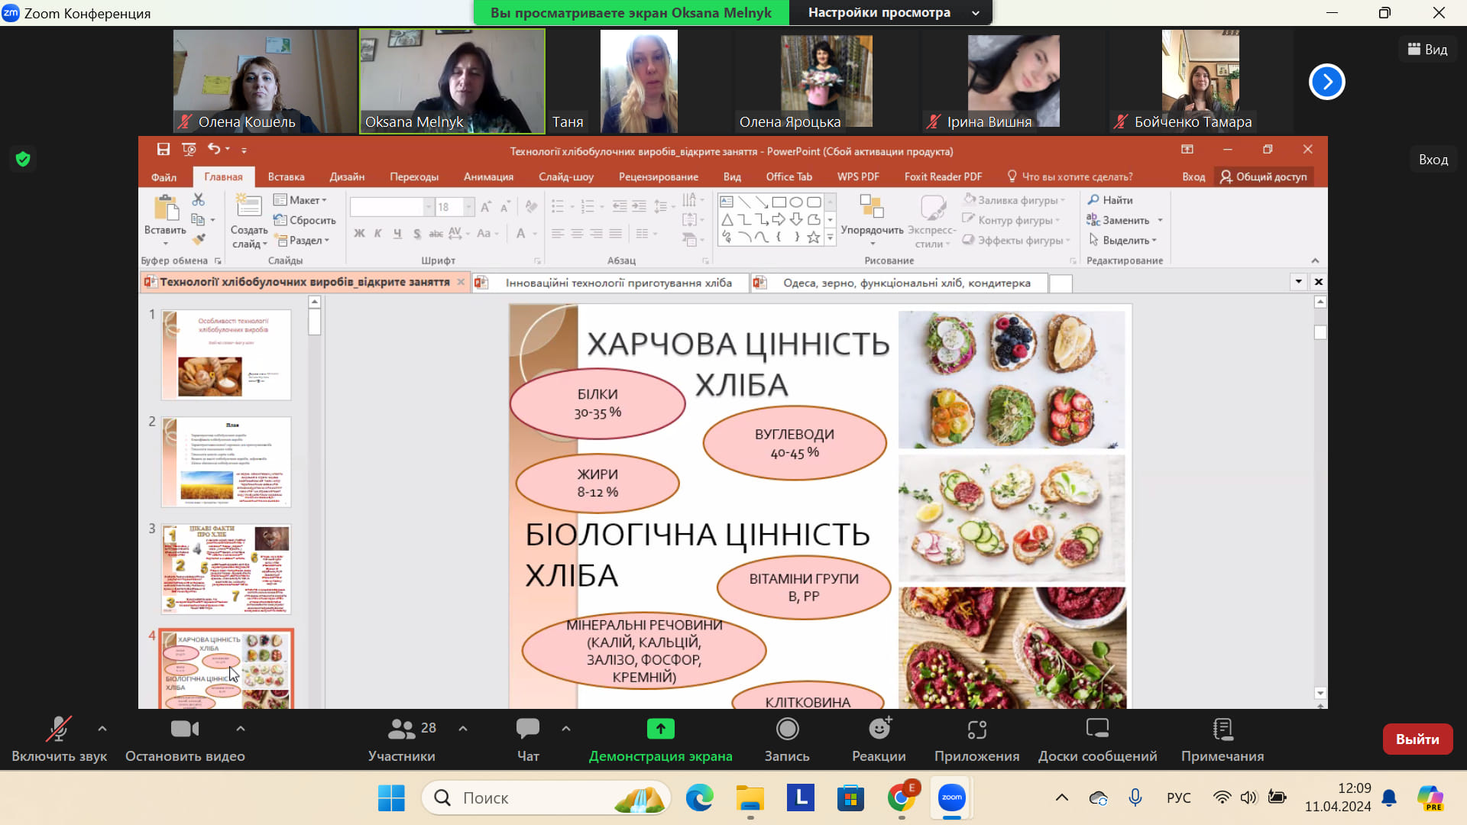Viewport: 1467px width, 825px height.
Task: Expand video options arrow beside camera
Action: coord(241,729)
